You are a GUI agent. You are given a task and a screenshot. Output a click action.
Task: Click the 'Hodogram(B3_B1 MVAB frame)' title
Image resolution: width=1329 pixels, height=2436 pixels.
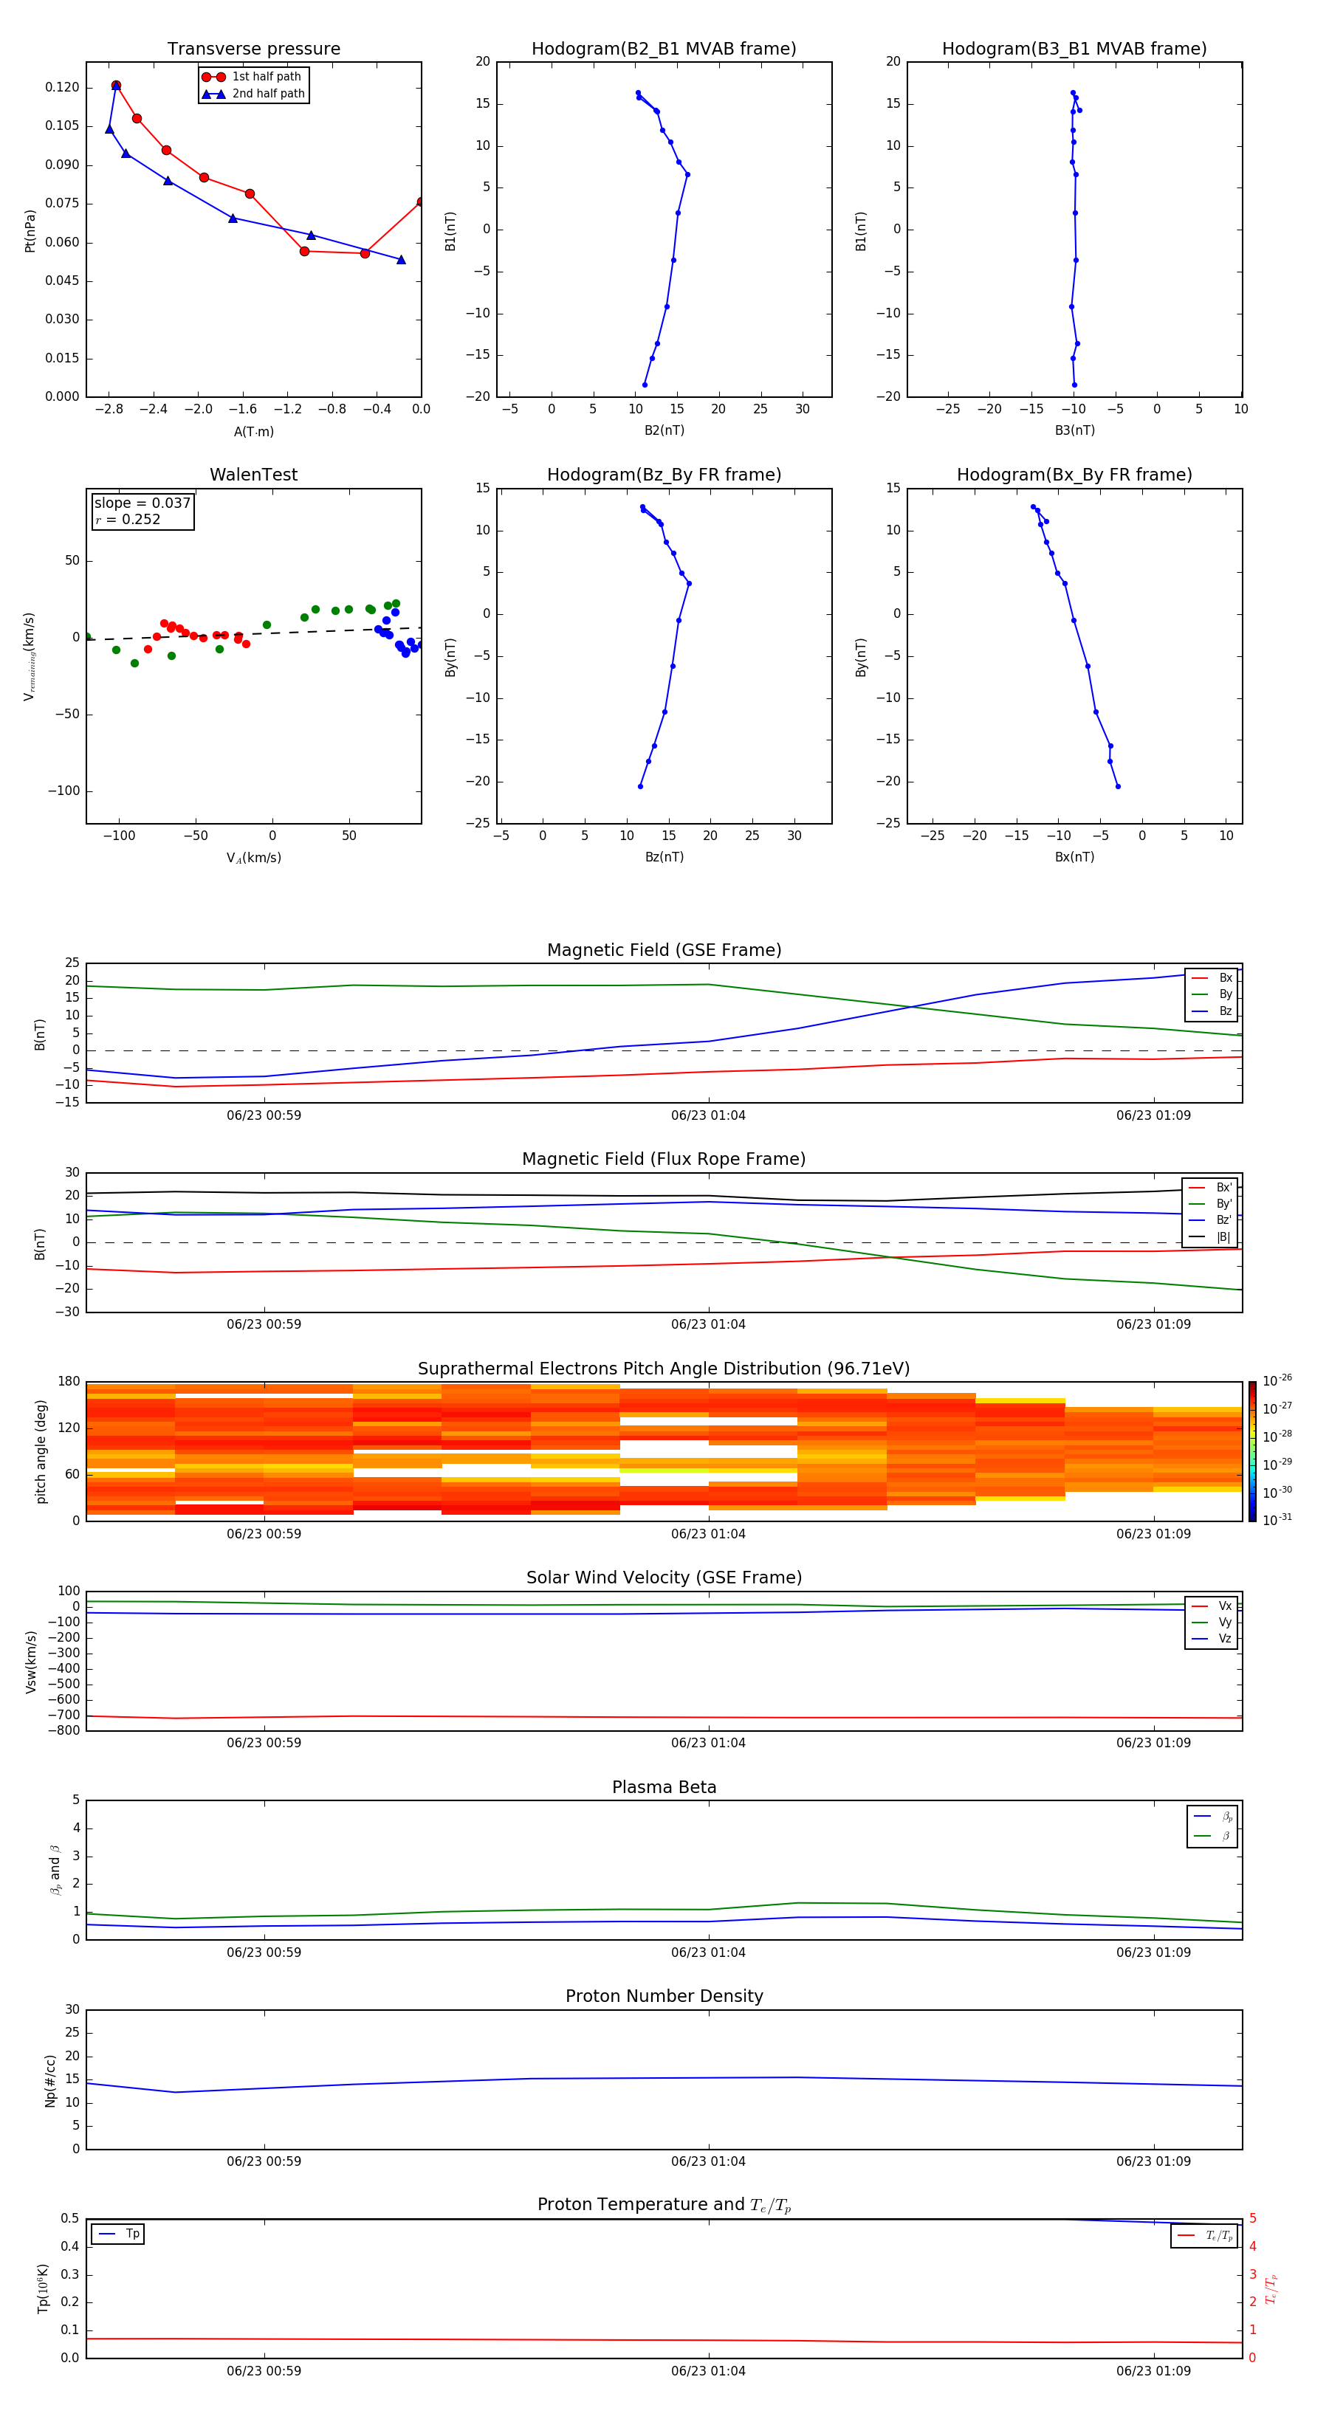click(1074, 49)
